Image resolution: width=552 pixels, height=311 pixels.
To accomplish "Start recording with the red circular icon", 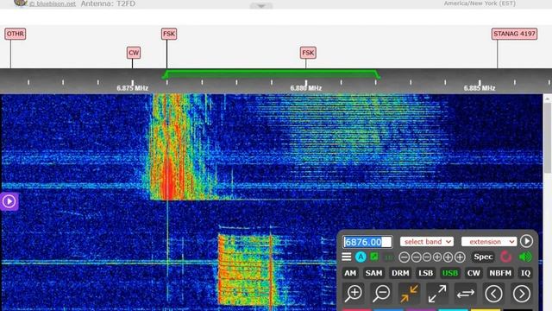I will [506, 257].
